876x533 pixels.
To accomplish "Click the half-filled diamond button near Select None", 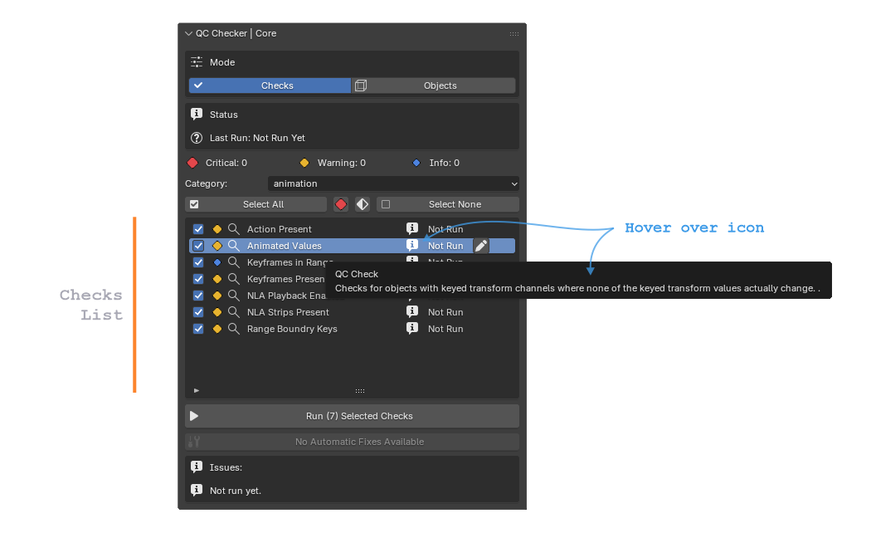I will (363, 205).
